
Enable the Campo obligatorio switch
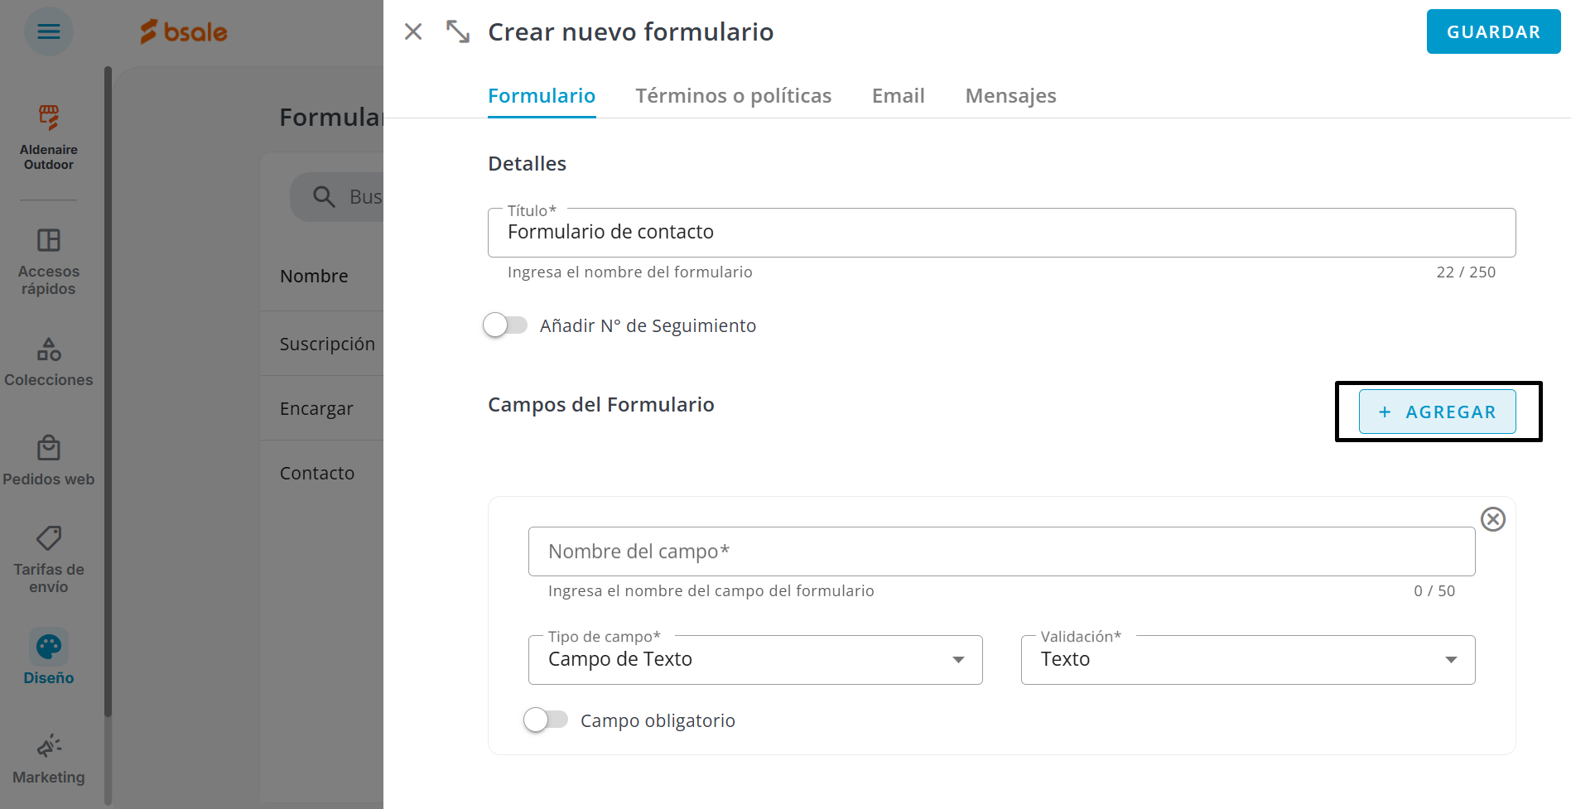(x=546, y=720)
